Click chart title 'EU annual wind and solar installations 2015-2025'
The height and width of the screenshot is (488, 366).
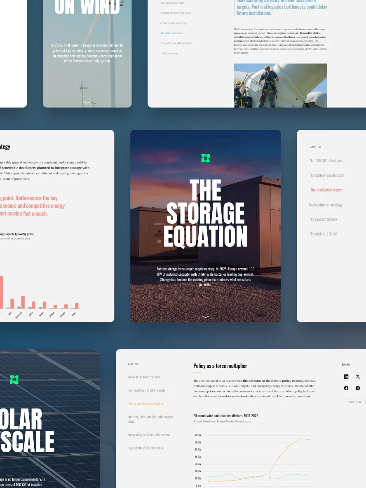click(x=225, y=416)
